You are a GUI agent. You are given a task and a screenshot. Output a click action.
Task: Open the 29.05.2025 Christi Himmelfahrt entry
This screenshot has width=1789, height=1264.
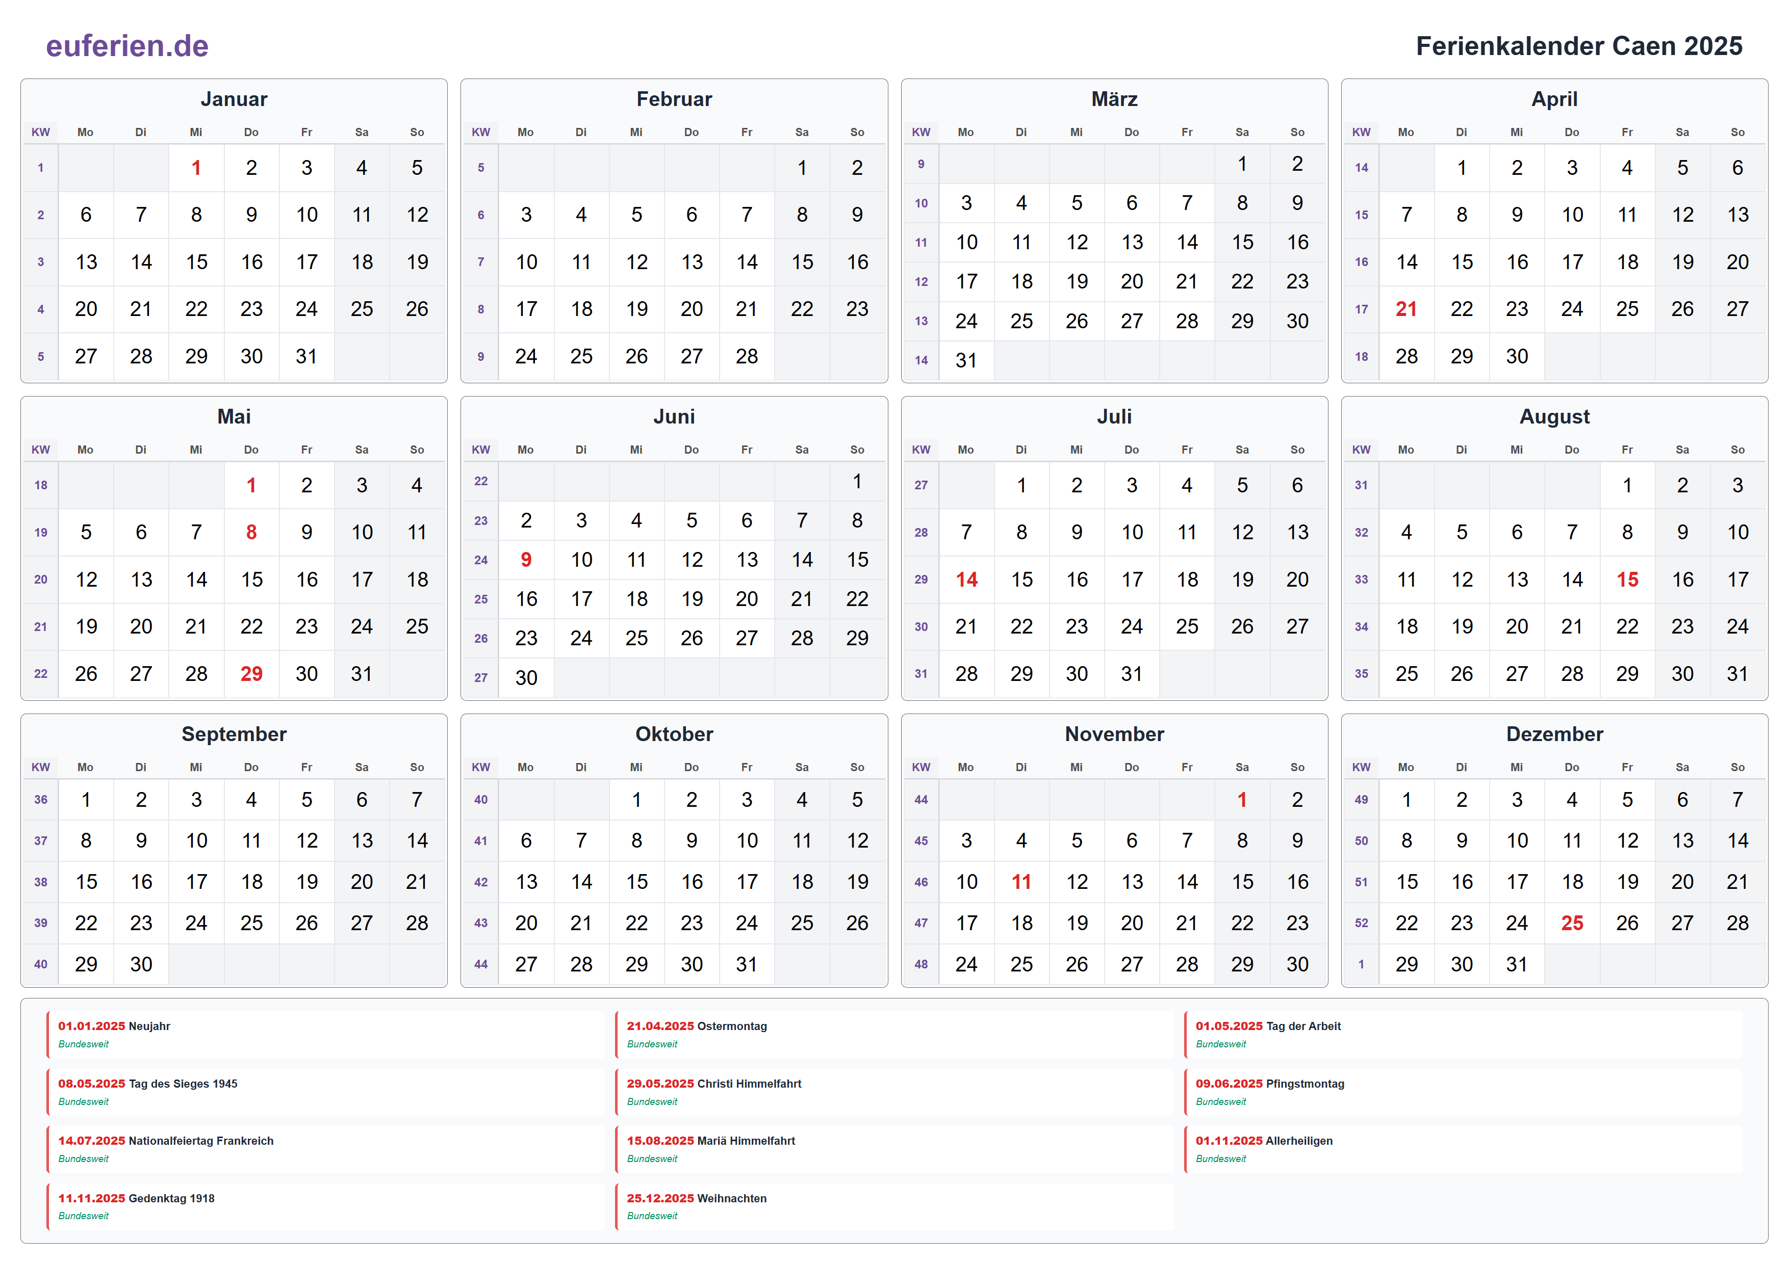pyautogui.click(x=893, y=1092)
